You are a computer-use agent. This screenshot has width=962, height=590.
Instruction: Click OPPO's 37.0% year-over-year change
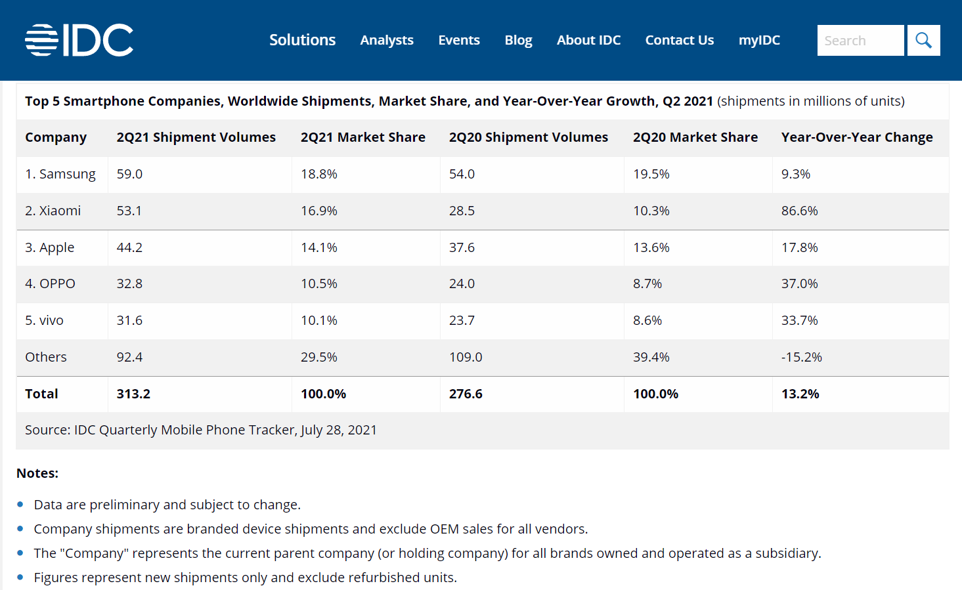coord(800,284)
